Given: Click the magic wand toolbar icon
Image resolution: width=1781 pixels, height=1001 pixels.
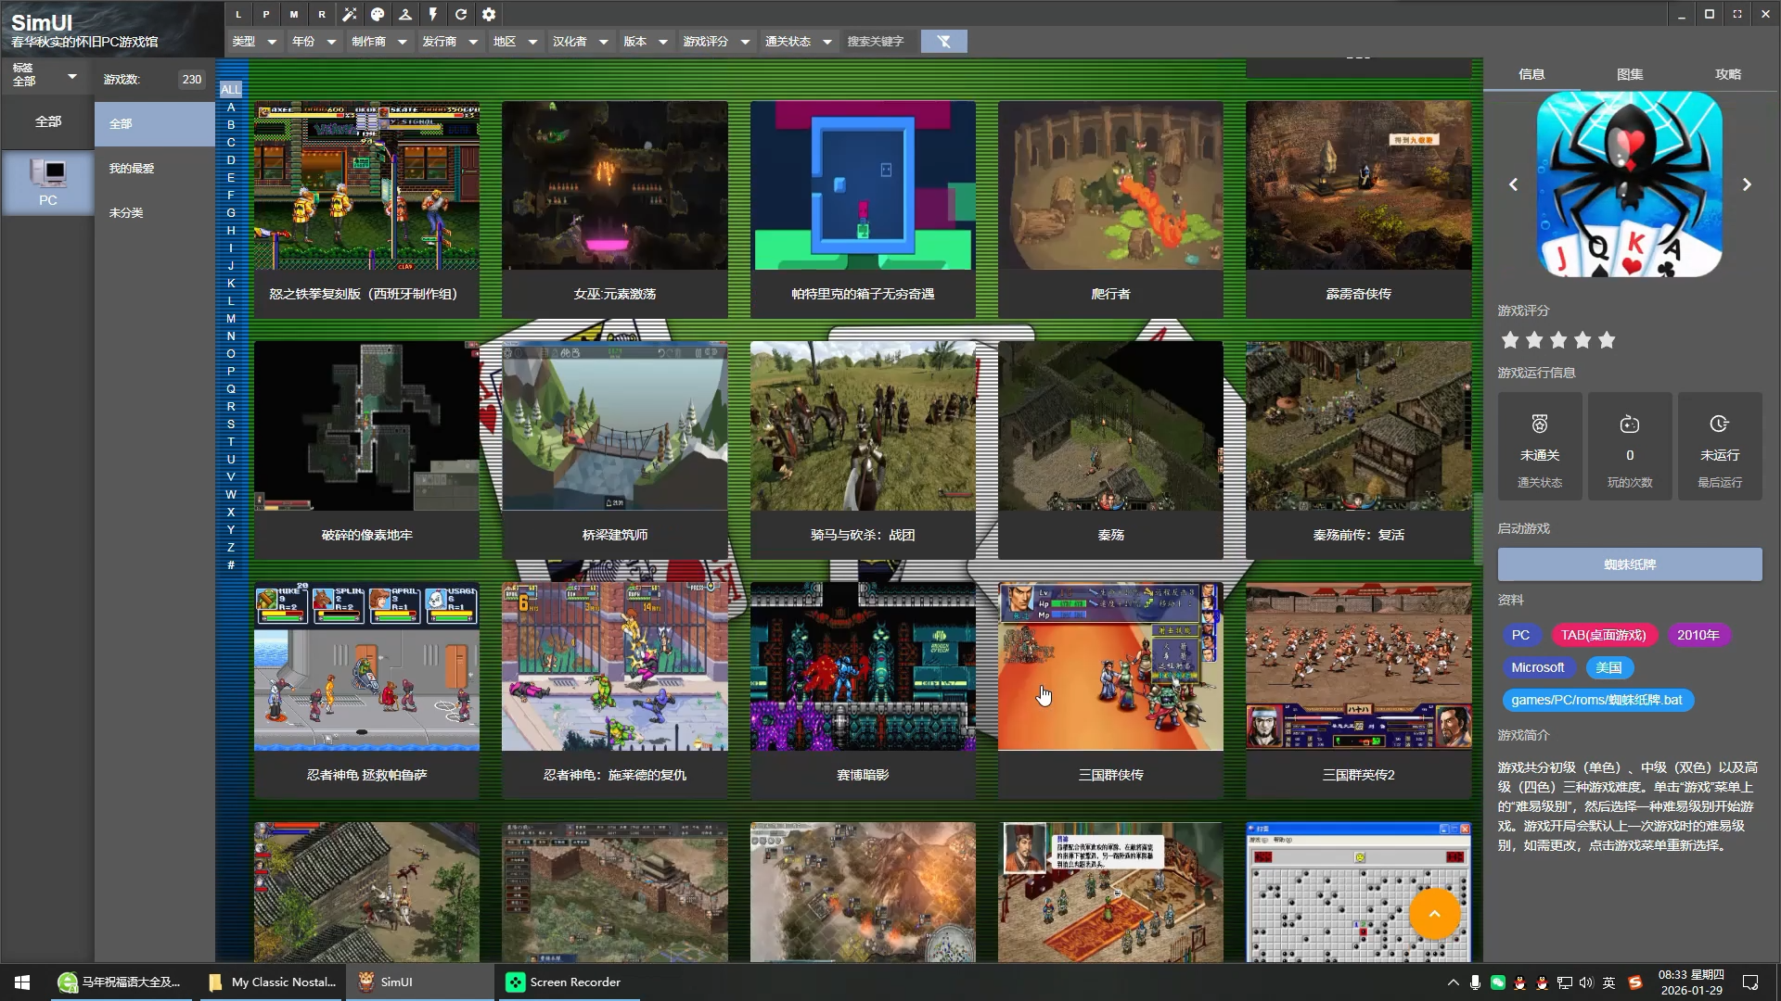Looking at the screenshot, I should point(350,14).
